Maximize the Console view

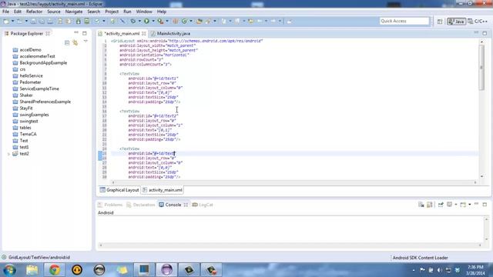tap(485, 205)
